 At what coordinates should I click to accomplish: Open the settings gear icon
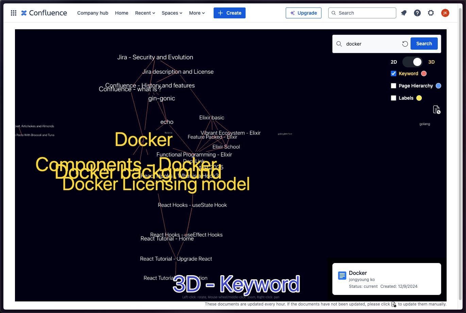click(431, 13)
